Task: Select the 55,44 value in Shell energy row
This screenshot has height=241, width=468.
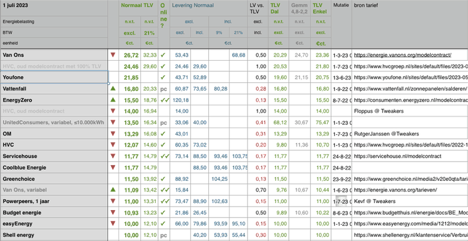Action: click(239, 235)
